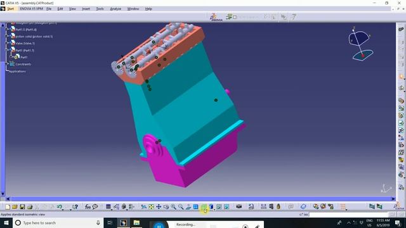The width and height of the screenshot is (406, 228).
Task: Click the CATIA logo icon on the toolbar
Action: 399,206
